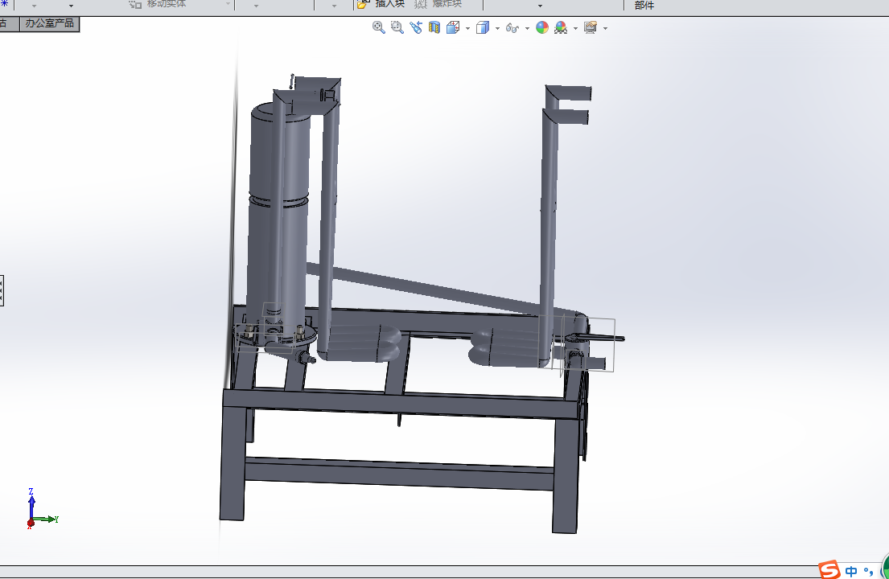Click the Sogou input method S icon

tap(829, 570)
